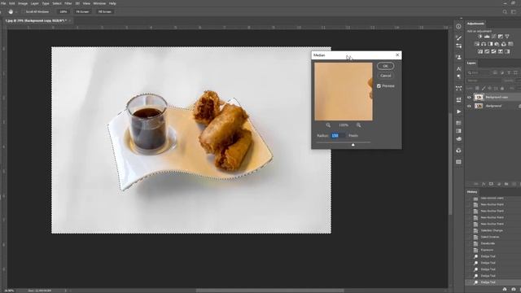
Task: Click Cancel in the Median dialog
Action: [x=385, y=76]
